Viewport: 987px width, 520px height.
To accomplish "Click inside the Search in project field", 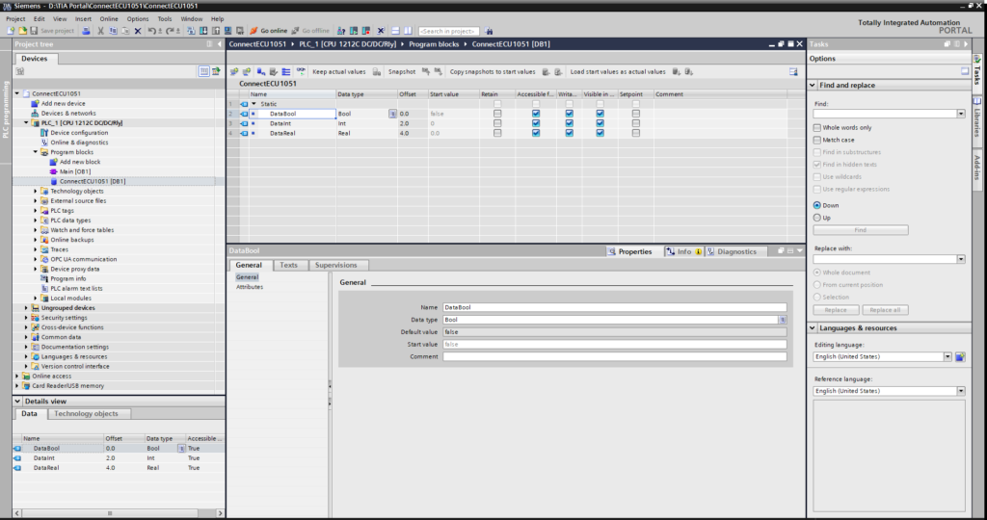I will coord(449,31).
